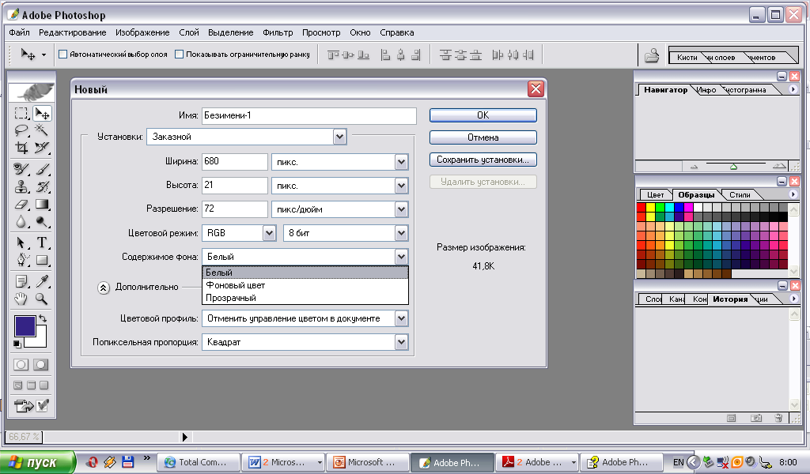Enable 'Автоматический выбор слоя' checkbox
The width and height of the screenshot is (810, 474).
click(x=63, y=55)
